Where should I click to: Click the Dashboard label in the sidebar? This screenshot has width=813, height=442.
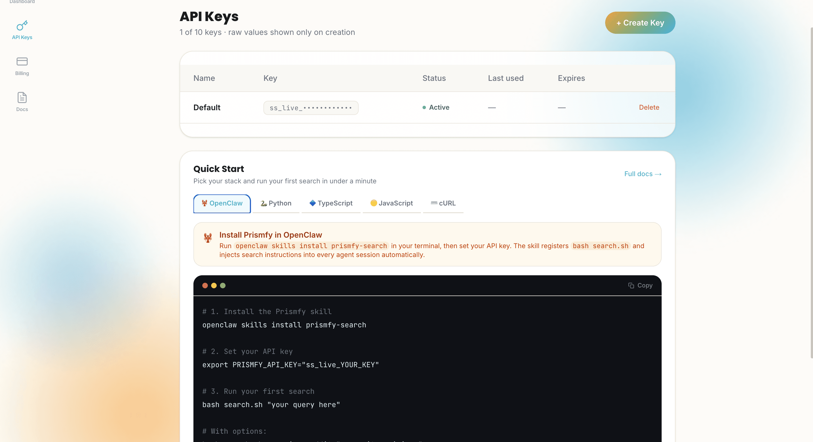[x=22, y=2]
